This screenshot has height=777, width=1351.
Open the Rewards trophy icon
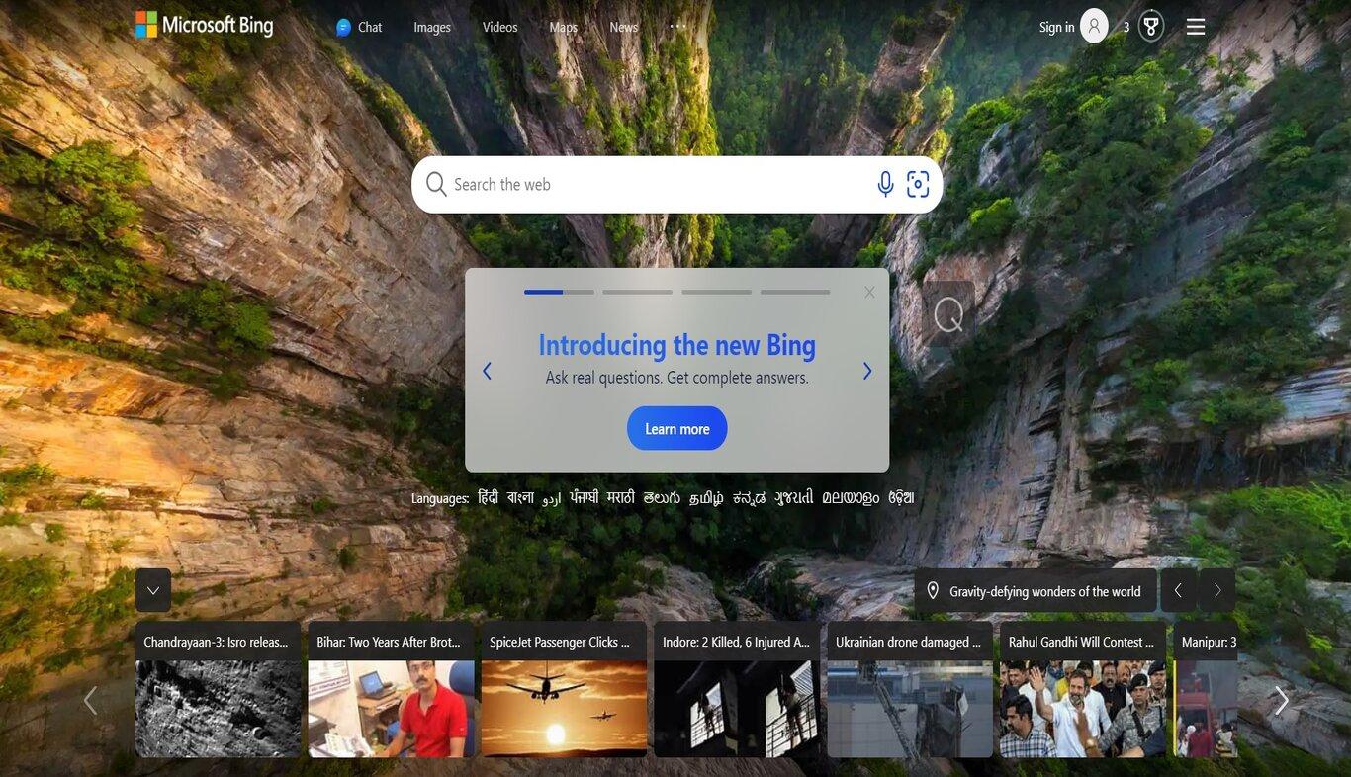pyautogui.click(x=1151, y=26)
